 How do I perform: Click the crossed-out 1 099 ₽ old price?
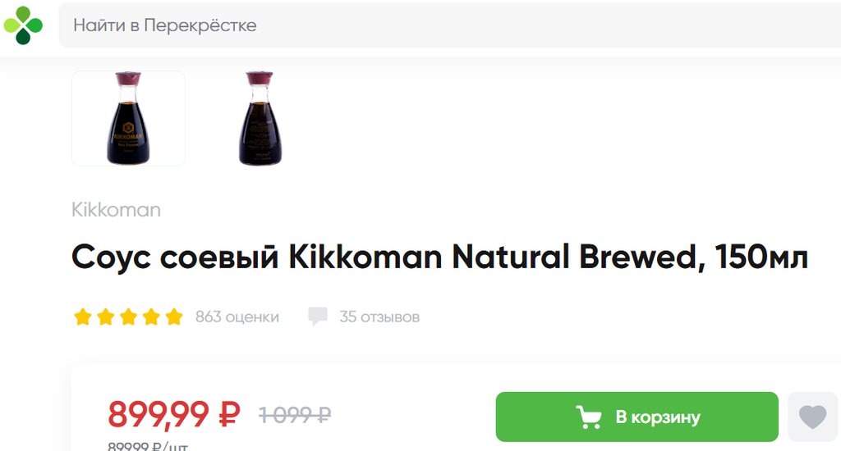[x=295, y=415]
